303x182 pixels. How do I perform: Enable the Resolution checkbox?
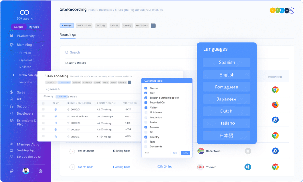coord(146,117)
